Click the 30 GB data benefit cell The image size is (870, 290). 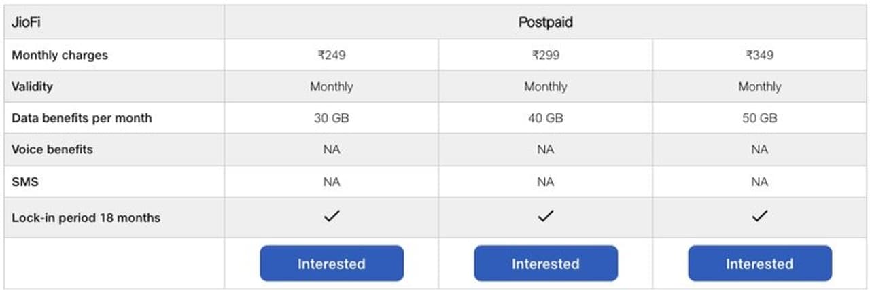(x=332, y=118)
